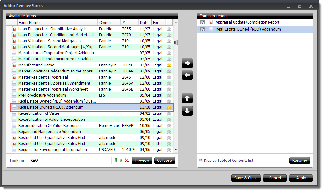Click scrollbar up arrow in Available forms
Screen dimensions: 324x192
(x=176, y=22)
